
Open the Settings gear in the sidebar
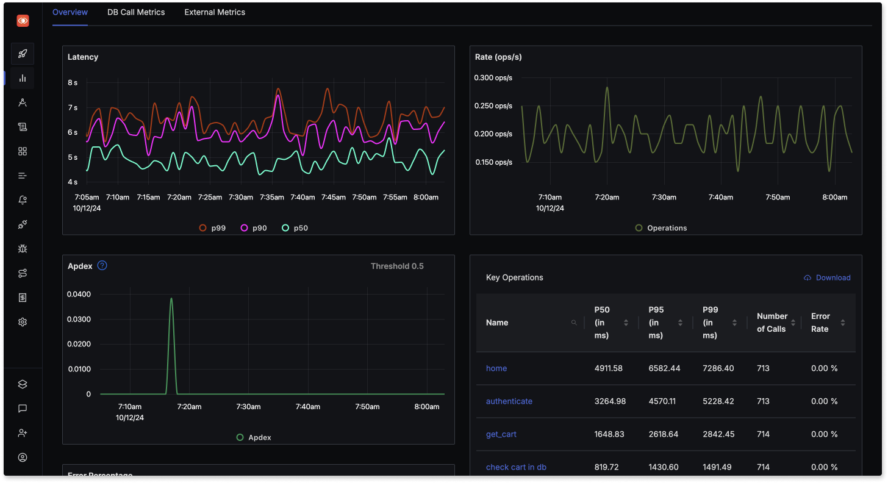[x=23, y=321]
